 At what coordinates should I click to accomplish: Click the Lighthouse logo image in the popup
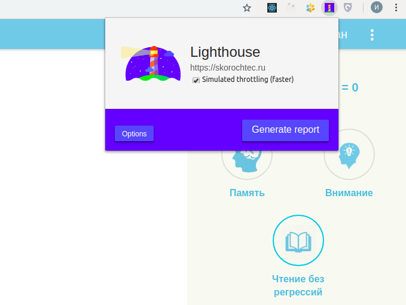coord(151,63)
